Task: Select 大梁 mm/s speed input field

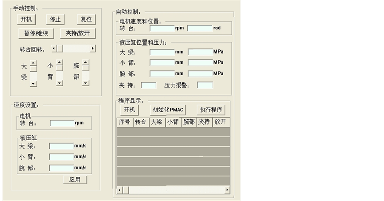Action: 61,146
